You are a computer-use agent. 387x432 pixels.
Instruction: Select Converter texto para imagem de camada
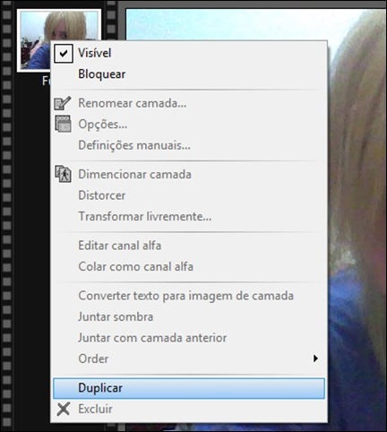click(x=185, y=296)
